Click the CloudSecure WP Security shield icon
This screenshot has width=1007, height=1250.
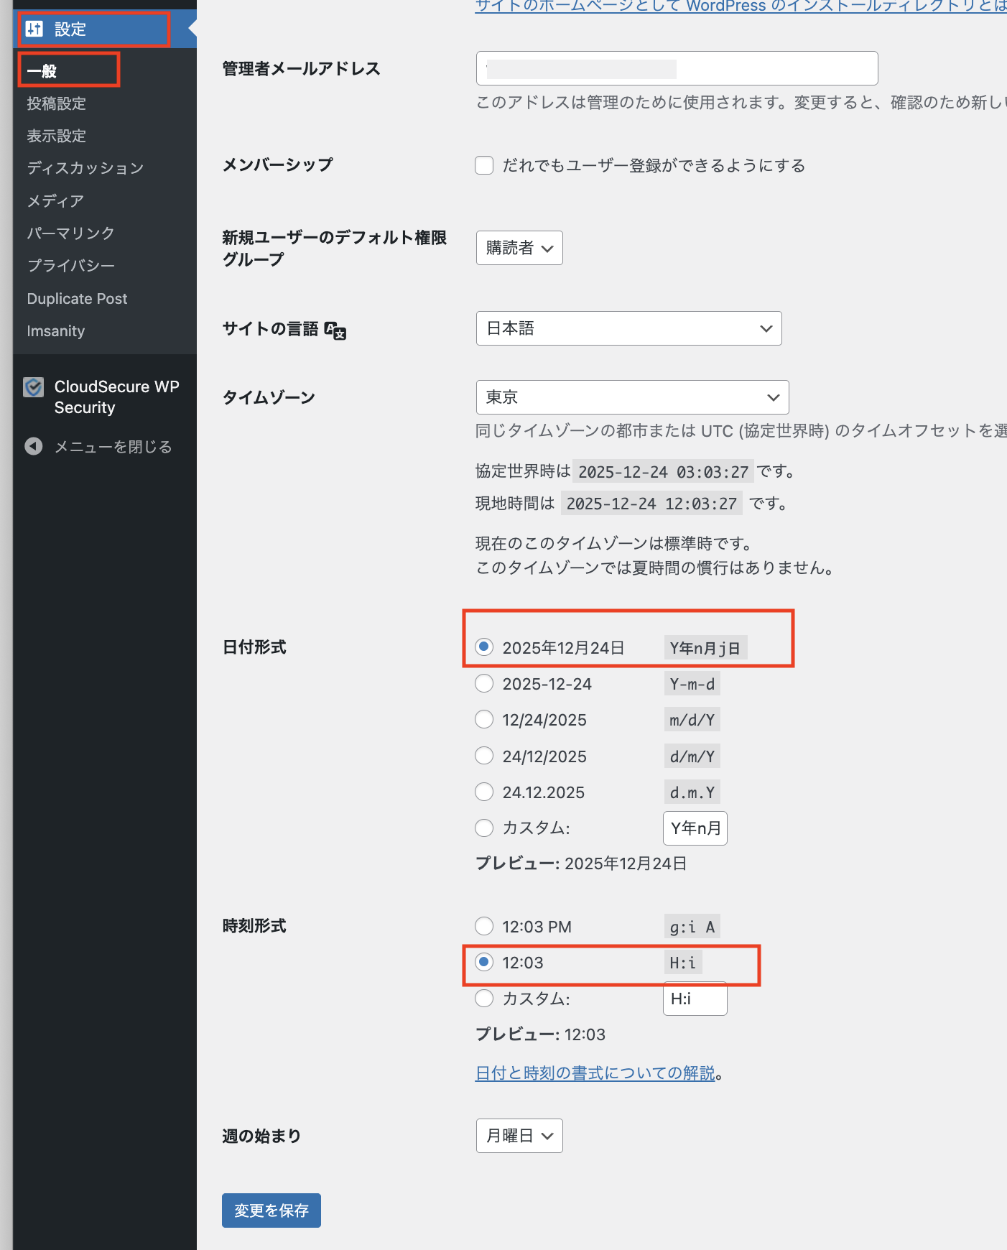(34, 388)
